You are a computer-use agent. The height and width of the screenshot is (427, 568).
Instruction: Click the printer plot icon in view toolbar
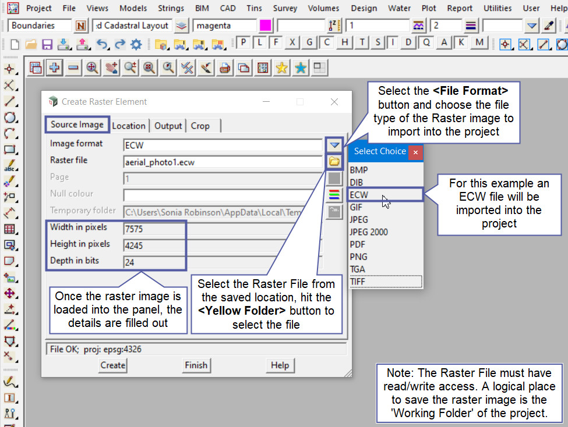pyautogui.click(x=225, y=68)
